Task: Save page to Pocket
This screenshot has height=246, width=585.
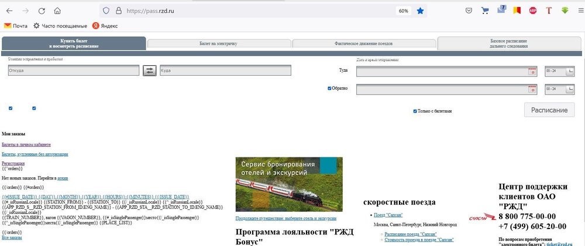Action: tap(469, 10)
